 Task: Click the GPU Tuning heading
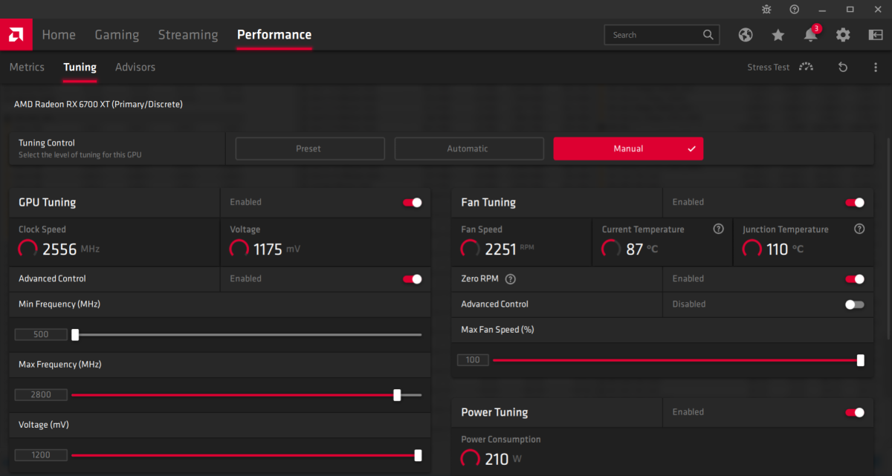(x=47, y=202)
